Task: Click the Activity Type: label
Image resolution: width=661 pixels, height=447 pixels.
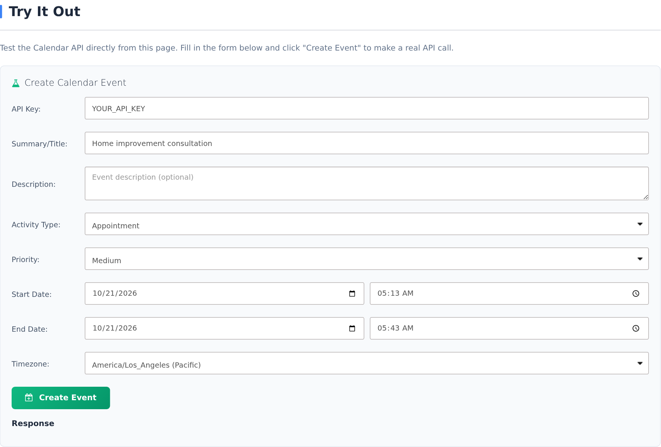Action: coord(36,225)
